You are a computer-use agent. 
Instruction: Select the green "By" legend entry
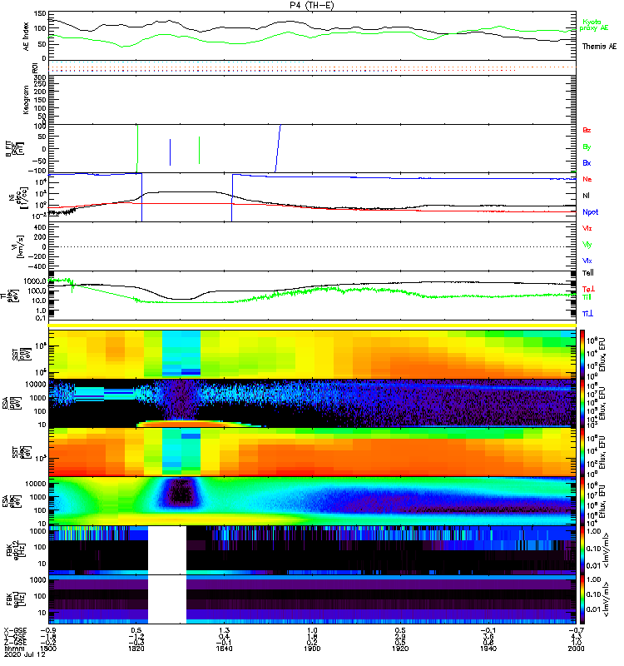tap(587, 147)
